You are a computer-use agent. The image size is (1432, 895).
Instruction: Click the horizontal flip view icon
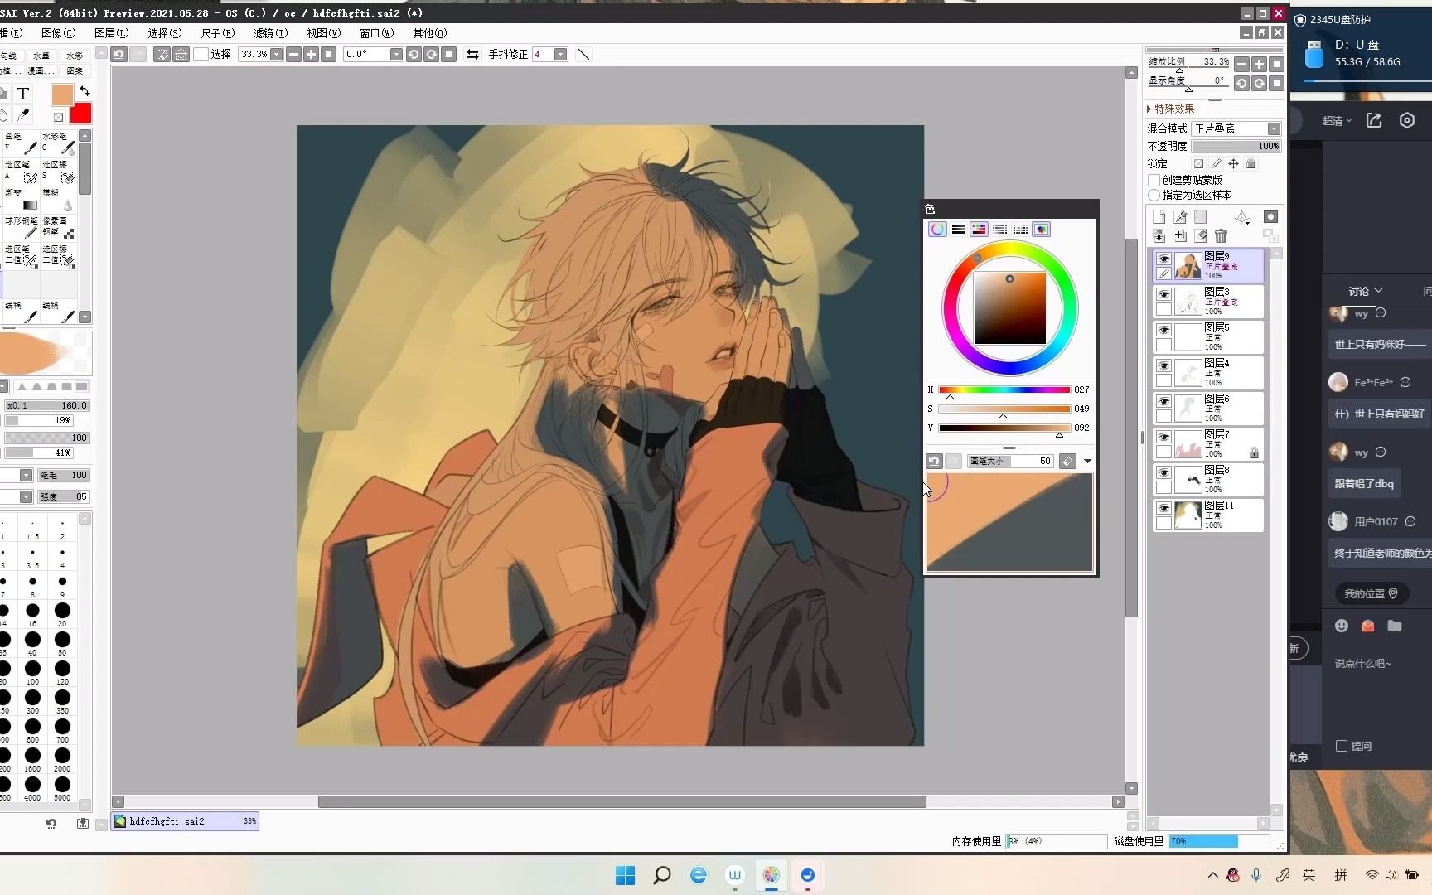point(472,54)
